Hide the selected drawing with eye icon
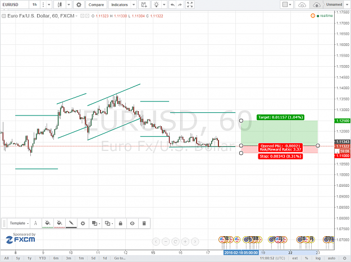The image size is (351, 262). 133,223
